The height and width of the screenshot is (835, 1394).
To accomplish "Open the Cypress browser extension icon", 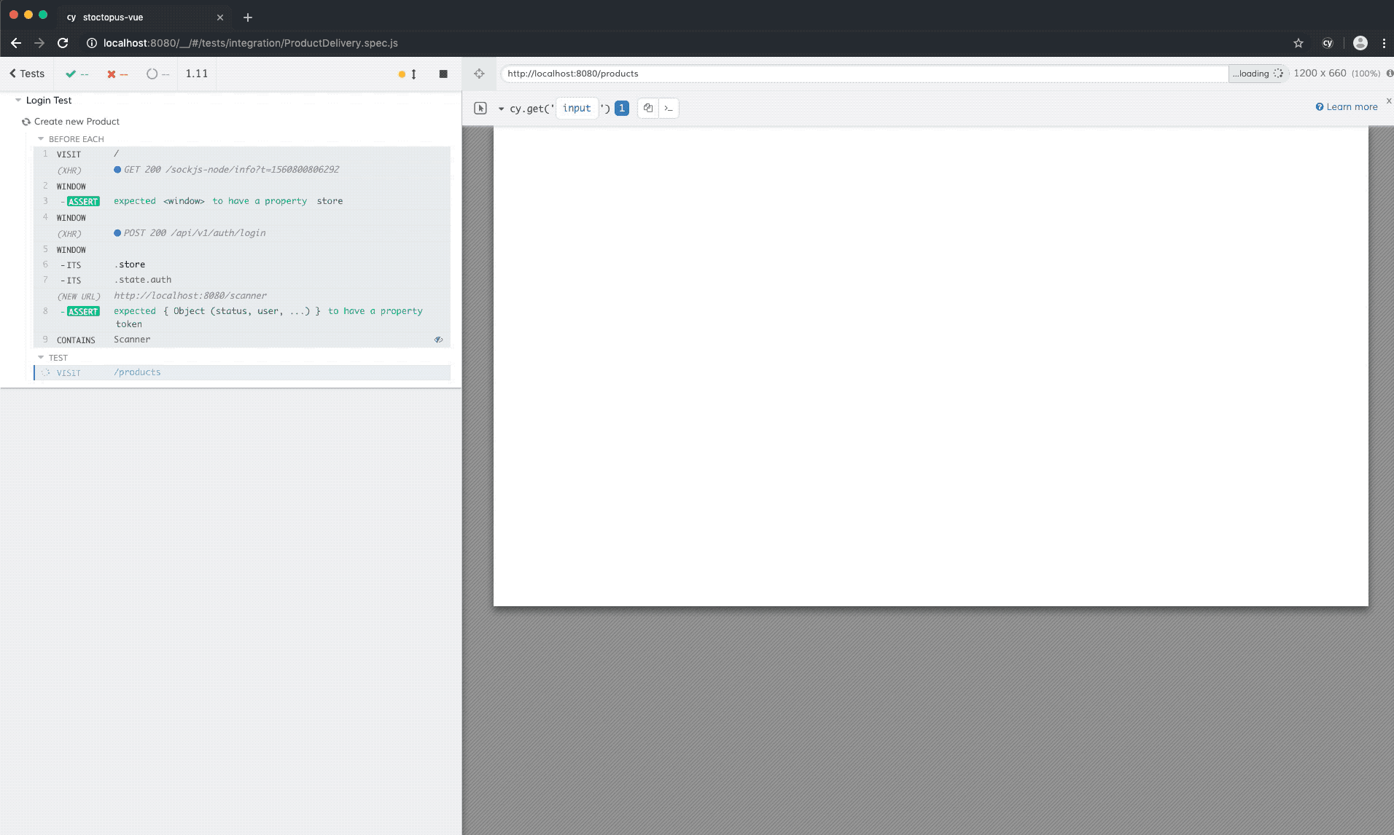I will [1328, 43].
